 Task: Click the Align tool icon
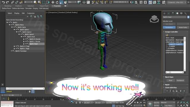point(136,2)
